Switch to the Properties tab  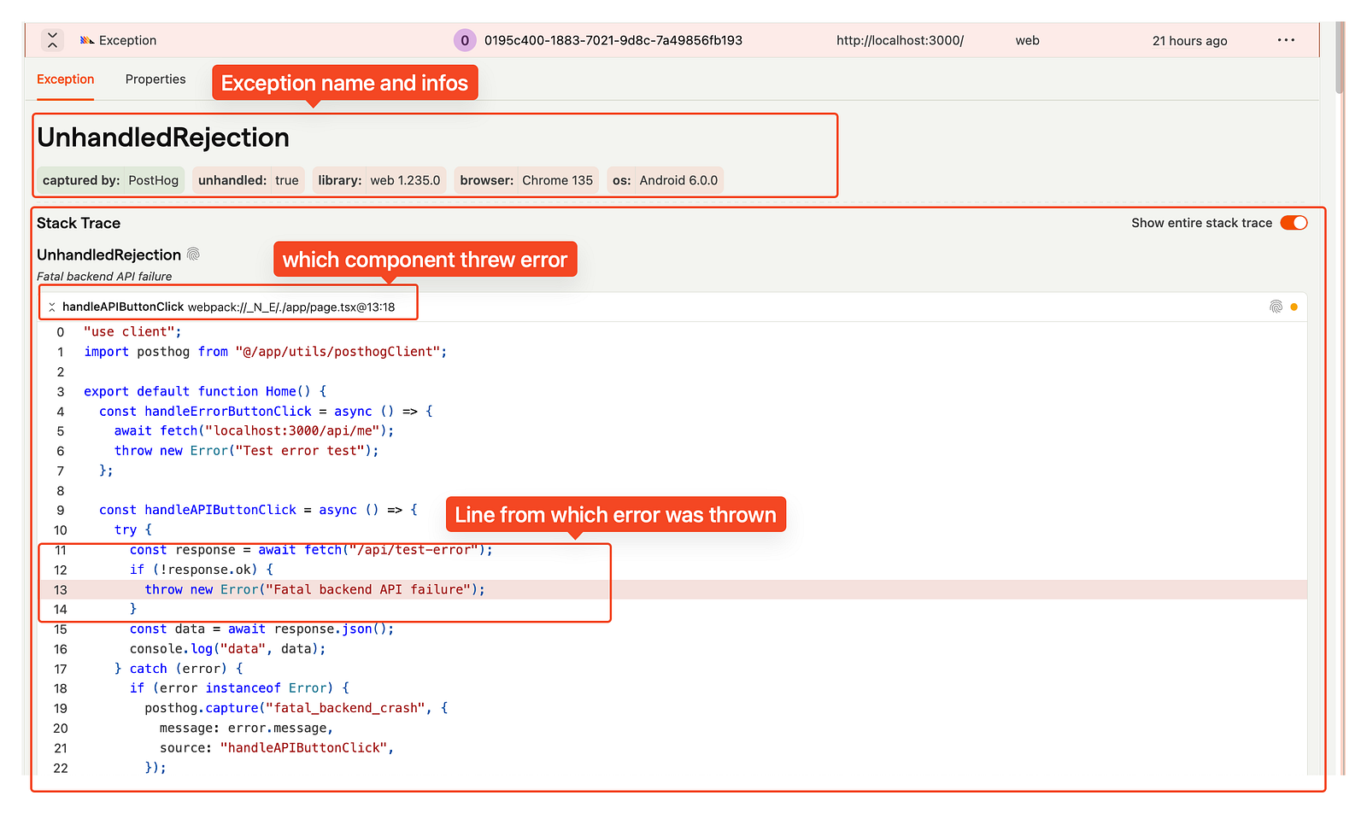click(x=155, y=79)
